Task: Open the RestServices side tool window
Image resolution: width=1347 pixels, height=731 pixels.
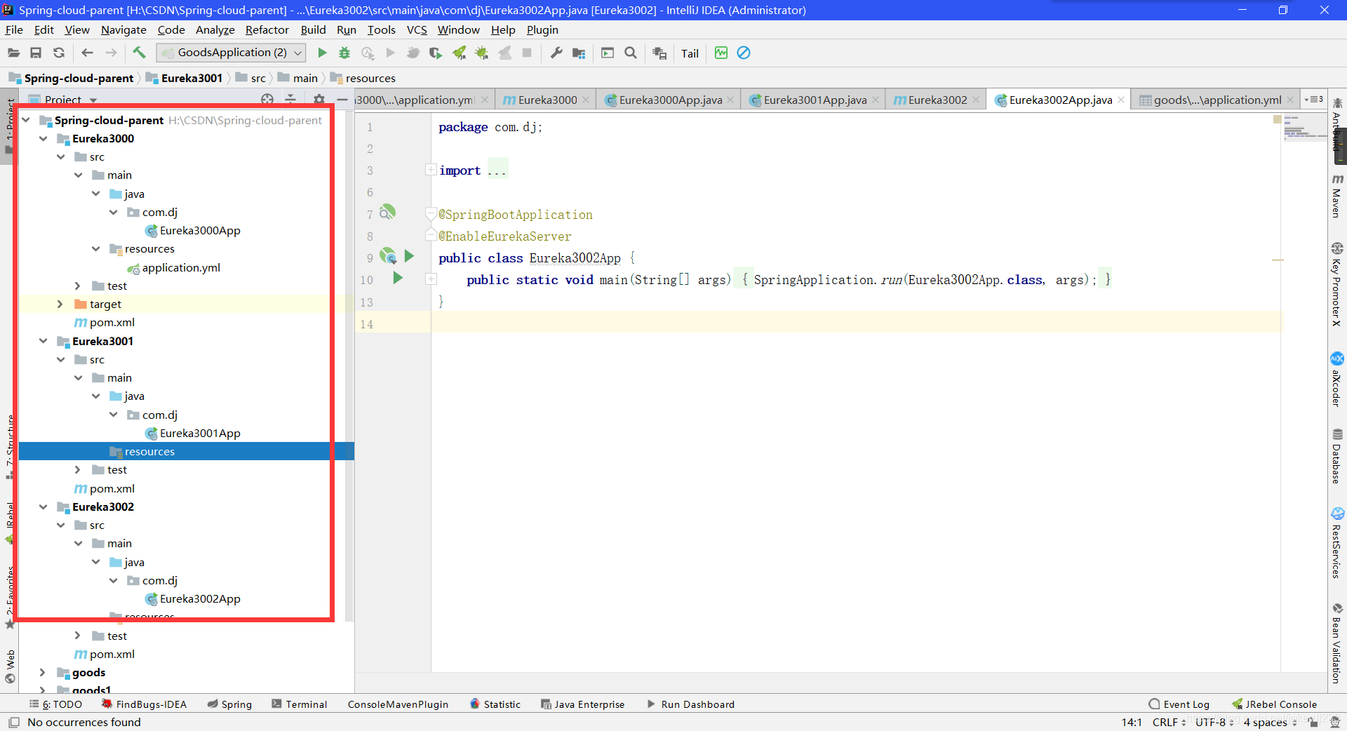Action: click(x=1337, y=543)
